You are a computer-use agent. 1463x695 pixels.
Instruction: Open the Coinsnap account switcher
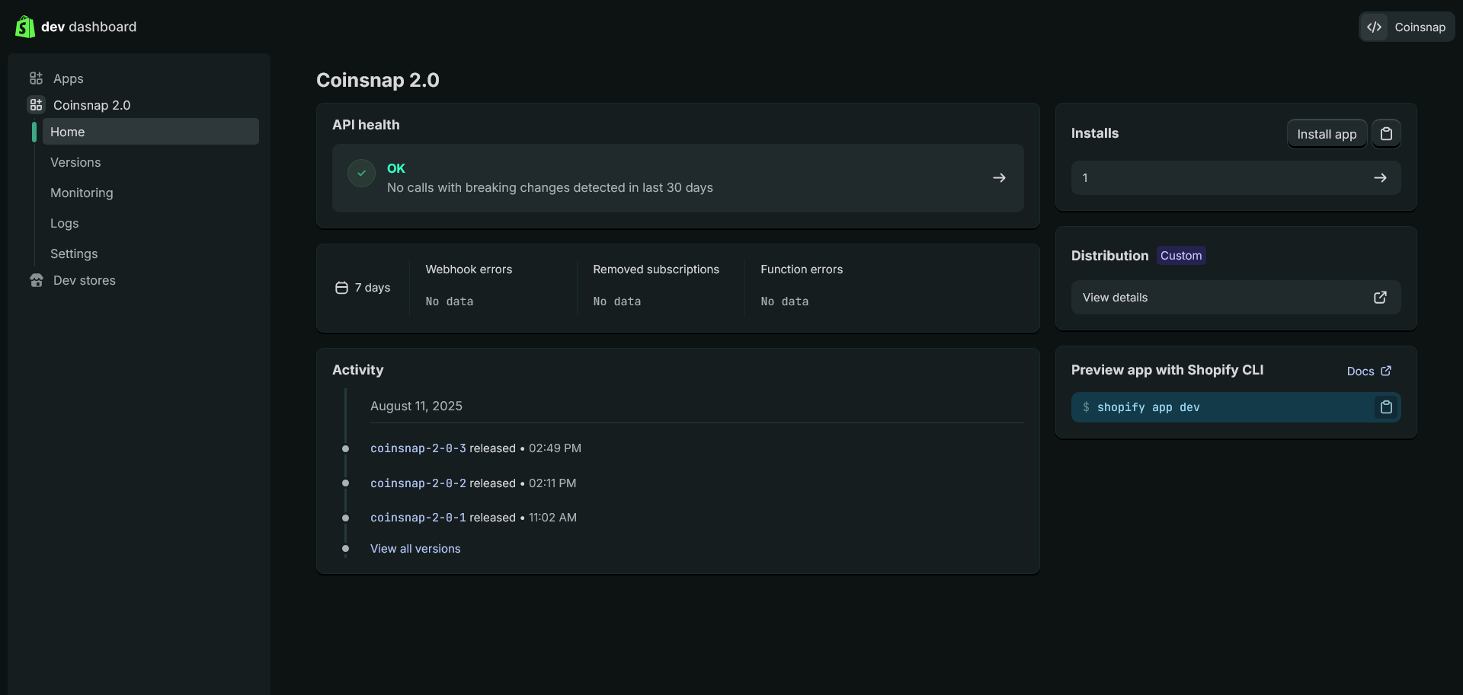pyautogui.click(x=1407, y=27)
